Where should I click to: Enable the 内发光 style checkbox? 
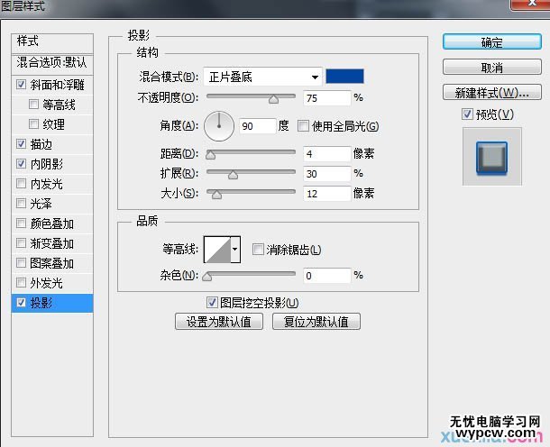(x=21, y=183)
